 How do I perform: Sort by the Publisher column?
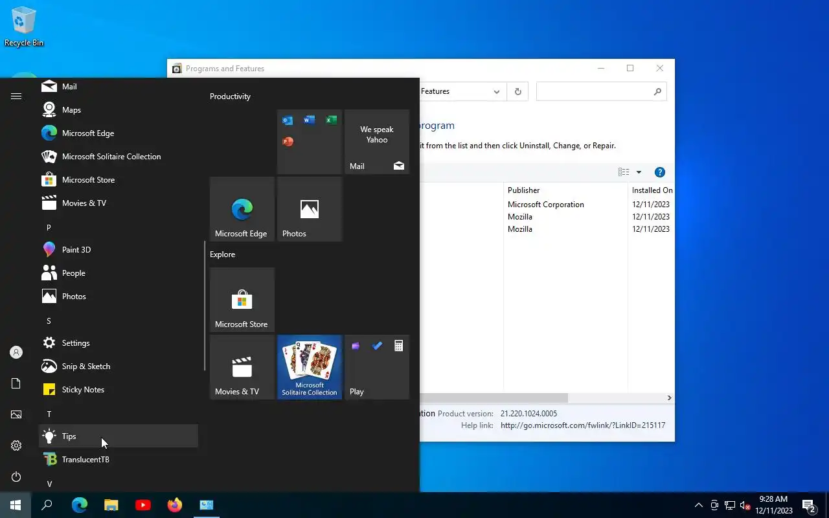pos(565,190)
